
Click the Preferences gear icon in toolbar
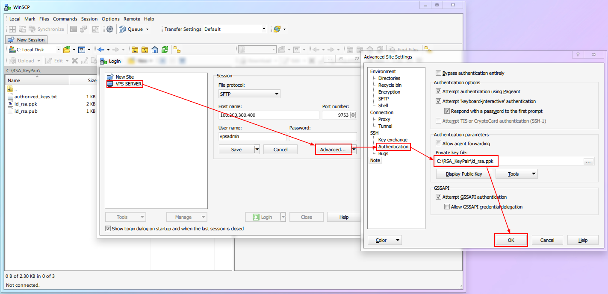110,29
